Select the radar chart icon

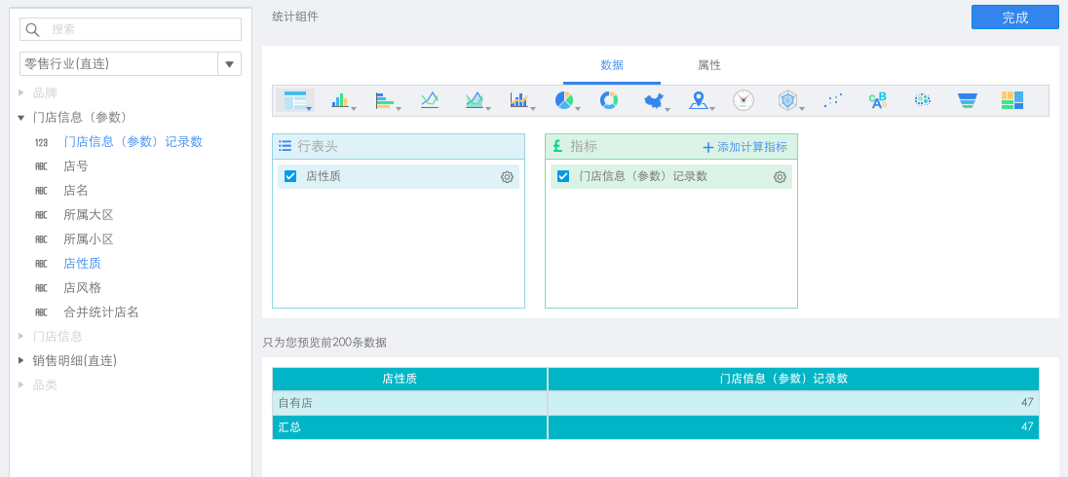point(788,100)
